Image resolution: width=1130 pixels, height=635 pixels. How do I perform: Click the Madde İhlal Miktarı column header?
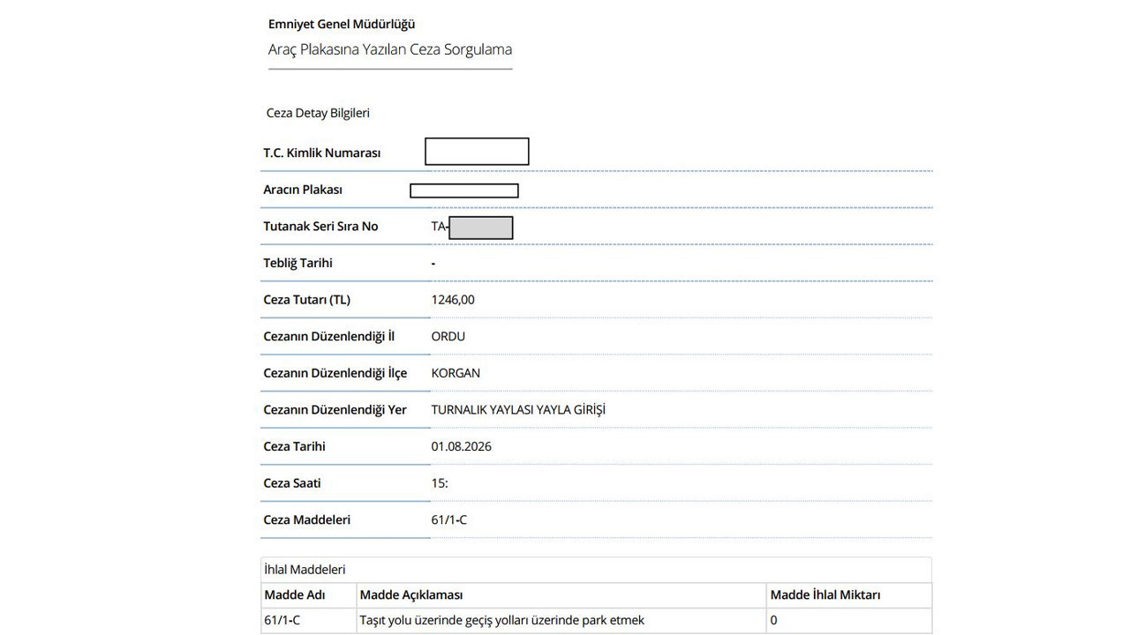tap(825, 595)
